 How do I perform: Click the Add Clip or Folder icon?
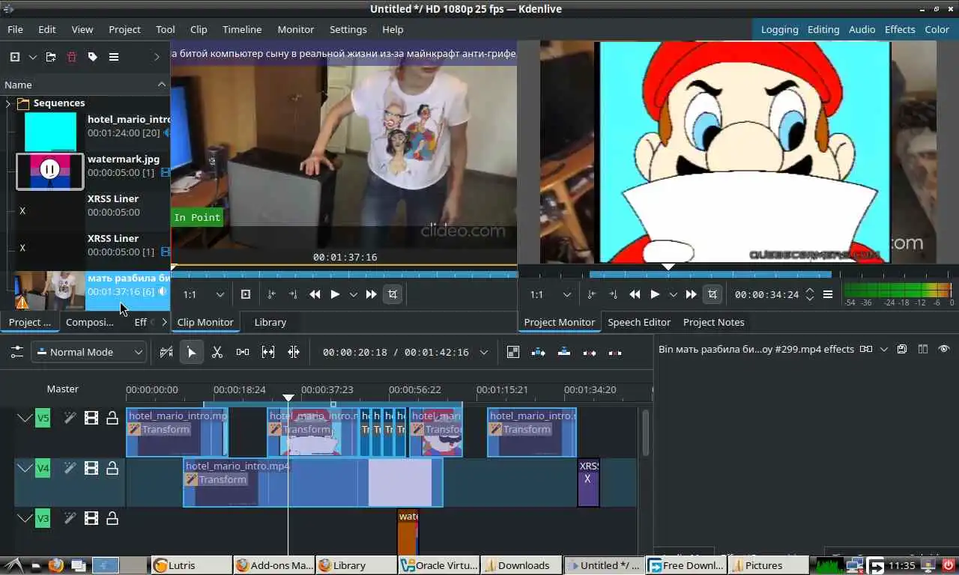[x=15, y=57]
